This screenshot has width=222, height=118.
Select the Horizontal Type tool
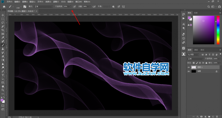click(3, 75)
